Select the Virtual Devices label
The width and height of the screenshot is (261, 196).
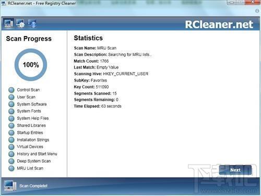(x=30, y=147)
